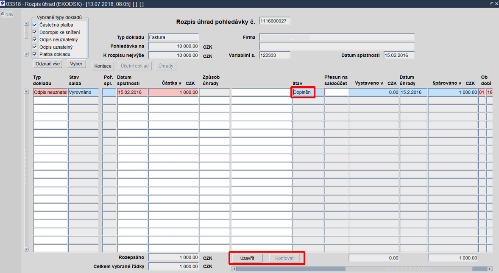499x273 pixels.
Task: Uncheck the Částečná platba checkbox
Action: pyautogui.click(x=35, y=25)
